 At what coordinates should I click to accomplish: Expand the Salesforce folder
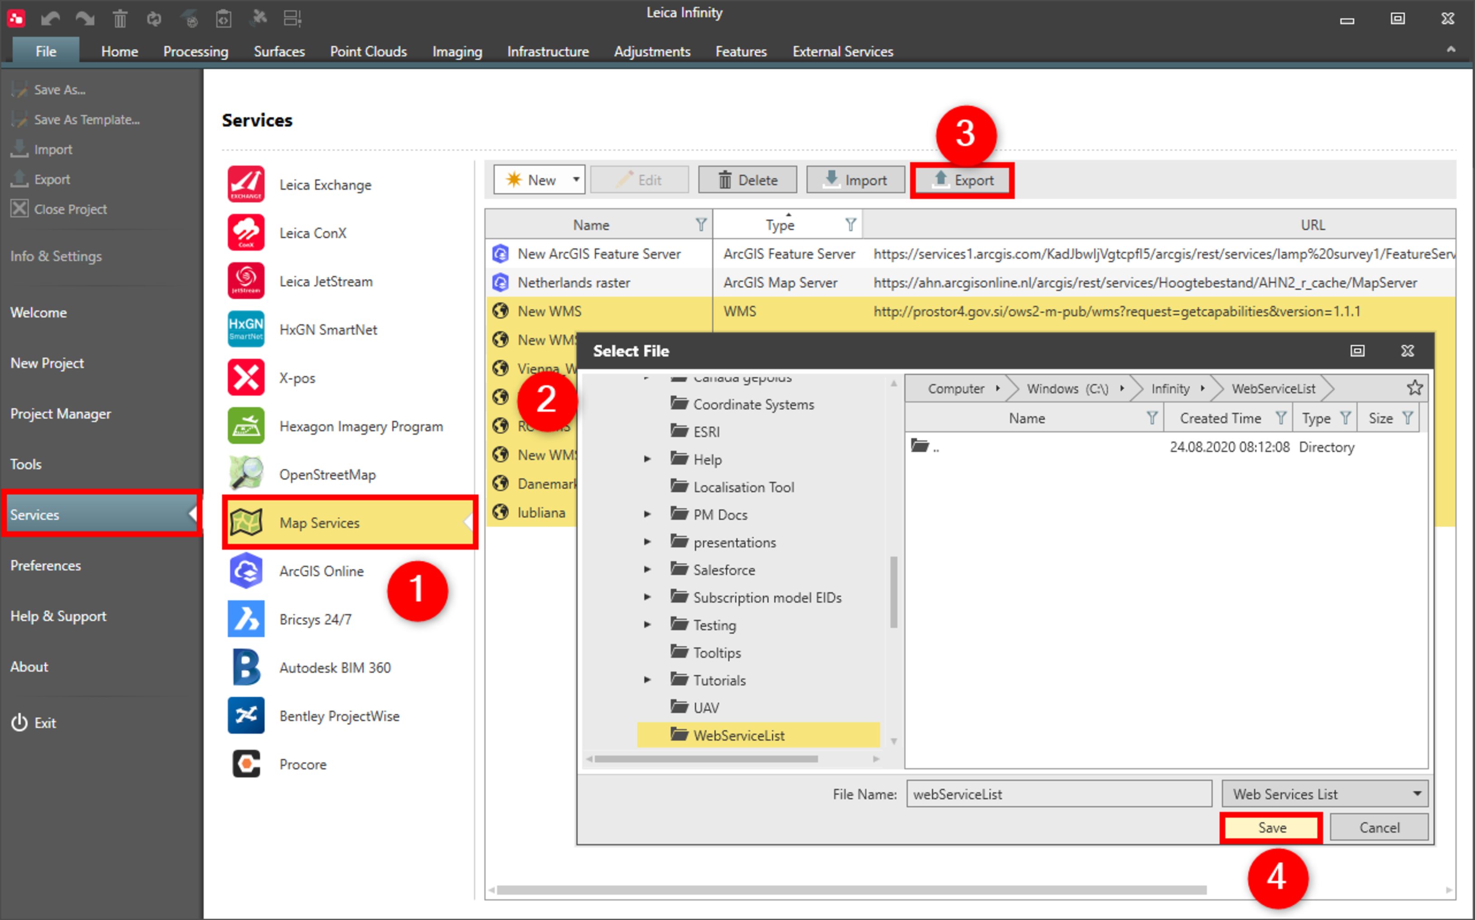click(x=647, y=570)
